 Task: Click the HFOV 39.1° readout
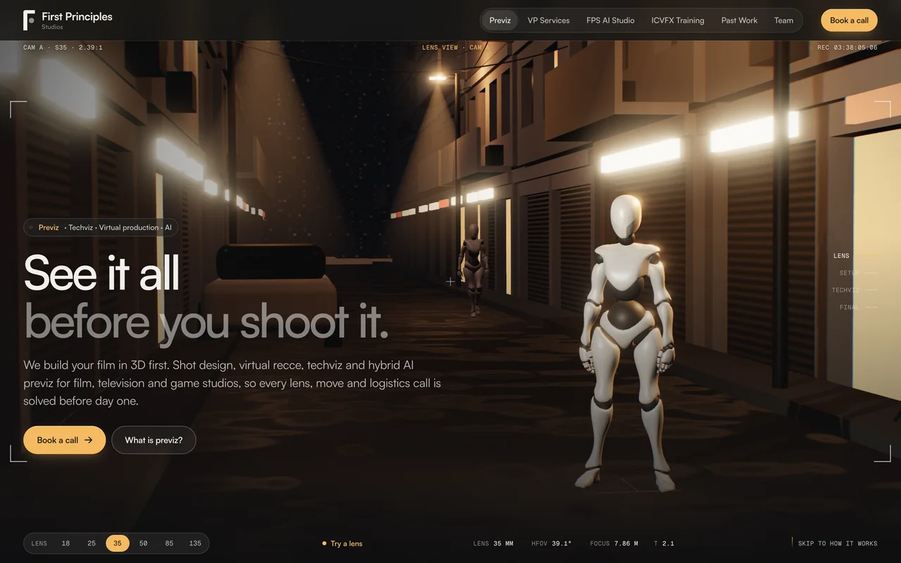[x=552, y=543]
